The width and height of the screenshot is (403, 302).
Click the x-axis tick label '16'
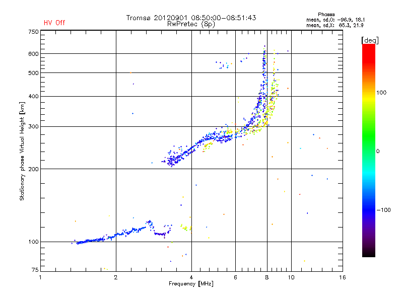343,277
